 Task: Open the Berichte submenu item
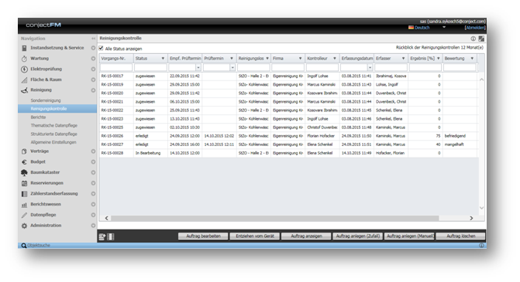pyautogui.click(x=38, y=117)
